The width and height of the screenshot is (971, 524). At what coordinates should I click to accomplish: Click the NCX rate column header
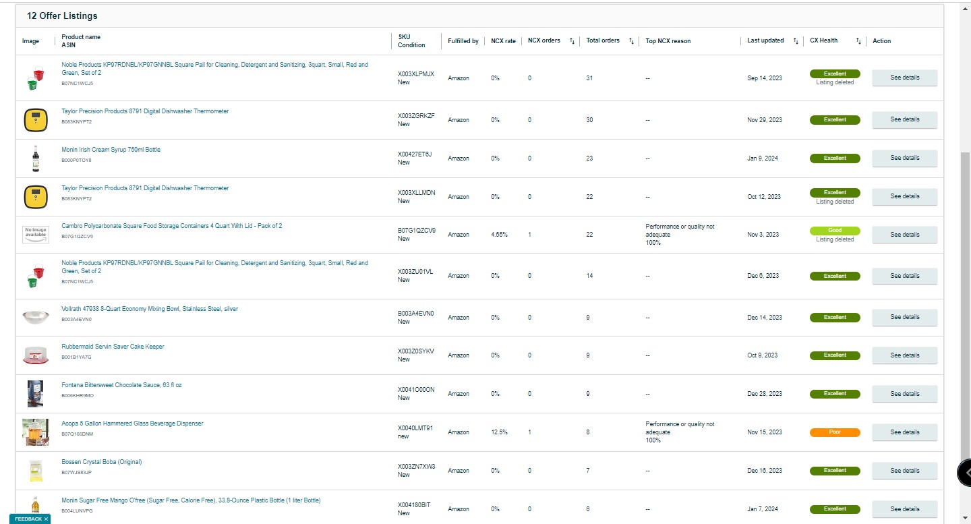click(x=503, y=41)
